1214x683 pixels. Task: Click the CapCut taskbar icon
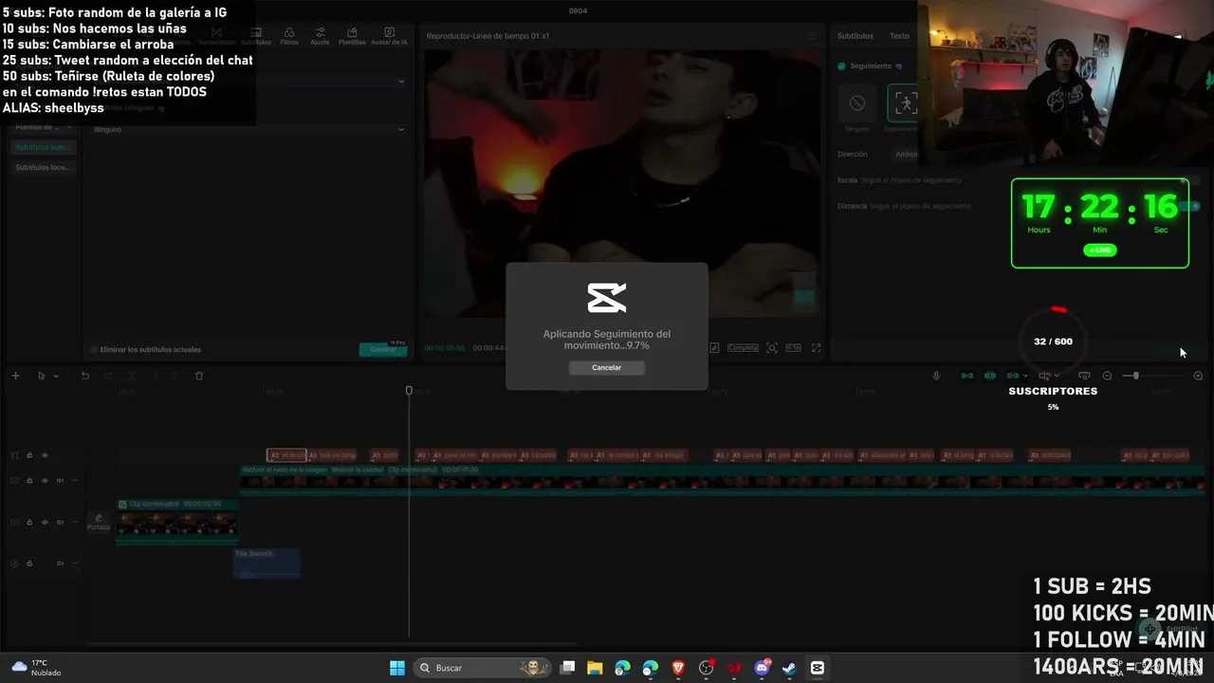coord(817,668)
